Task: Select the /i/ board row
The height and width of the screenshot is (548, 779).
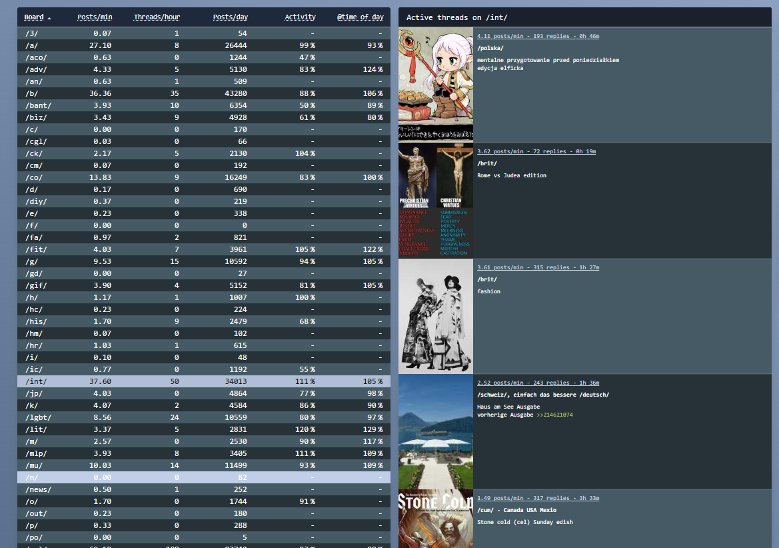Action: 204,358
